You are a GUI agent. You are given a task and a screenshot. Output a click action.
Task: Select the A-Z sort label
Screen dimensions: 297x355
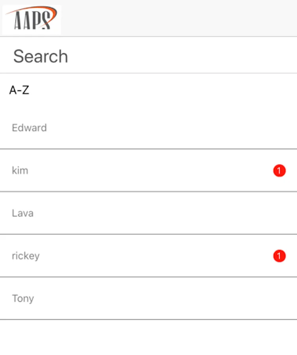click(19, 90)
